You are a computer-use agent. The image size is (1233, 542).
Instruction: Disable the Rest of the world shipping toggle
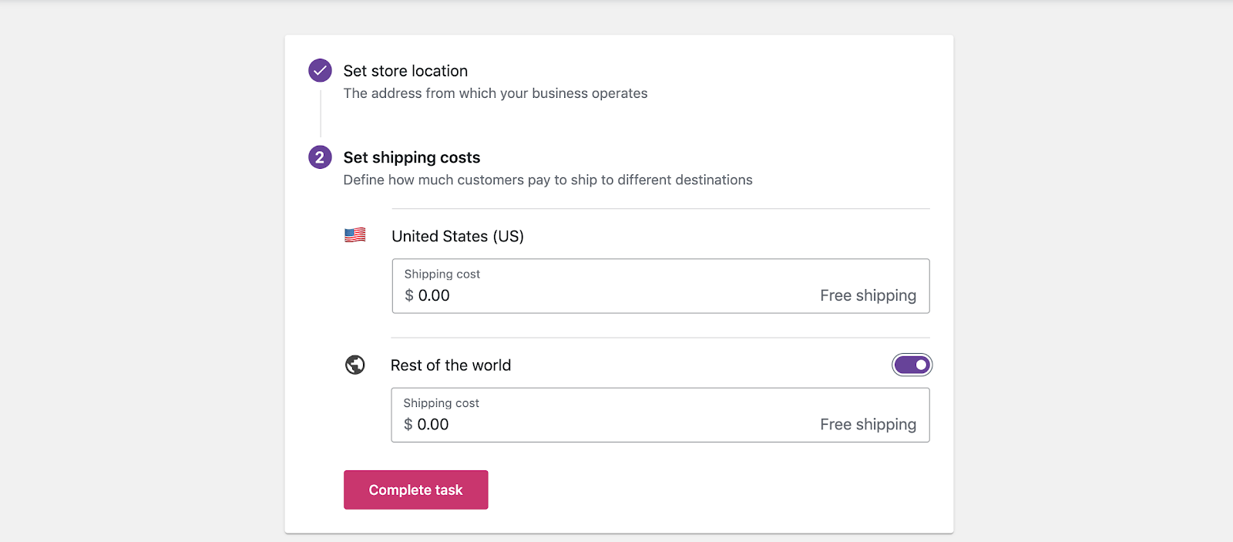point(912,365)
